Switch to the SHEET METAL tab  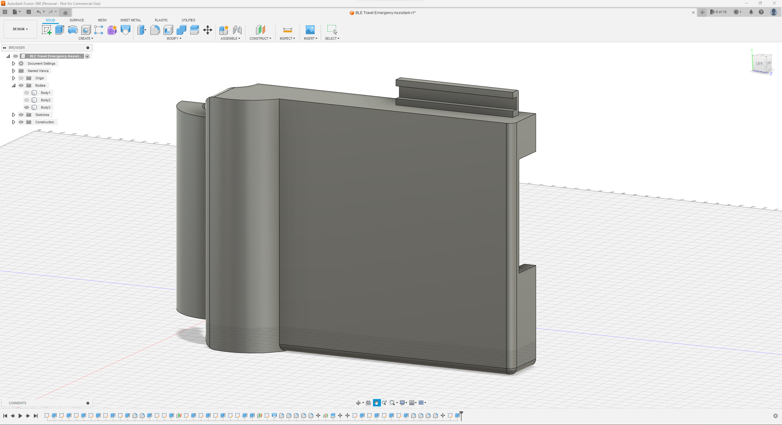pos(130,20)
